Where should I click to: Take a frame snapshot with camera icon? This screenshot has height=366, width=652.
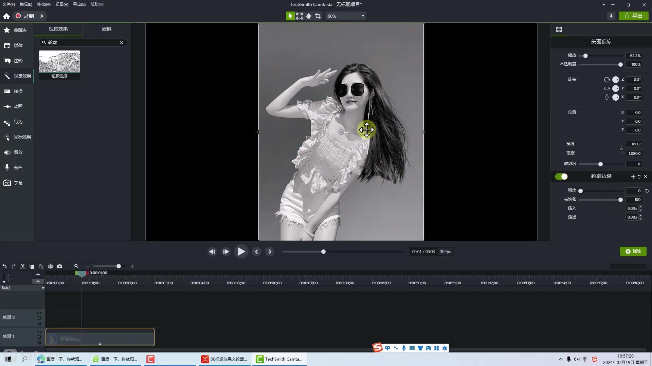59,266
